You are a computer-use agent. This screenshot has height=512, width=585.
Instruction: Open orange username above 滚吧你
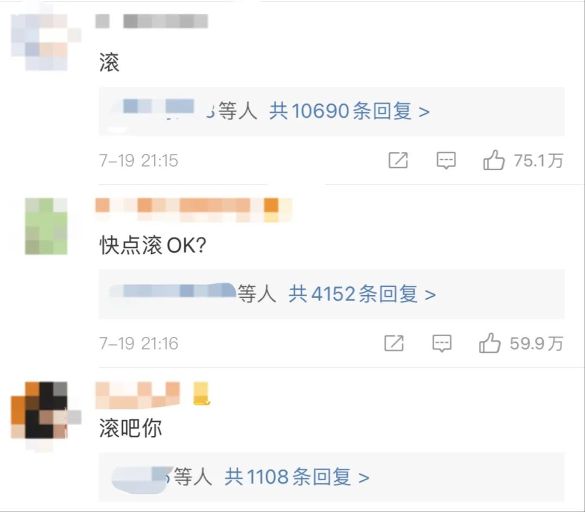click(138, 395)
